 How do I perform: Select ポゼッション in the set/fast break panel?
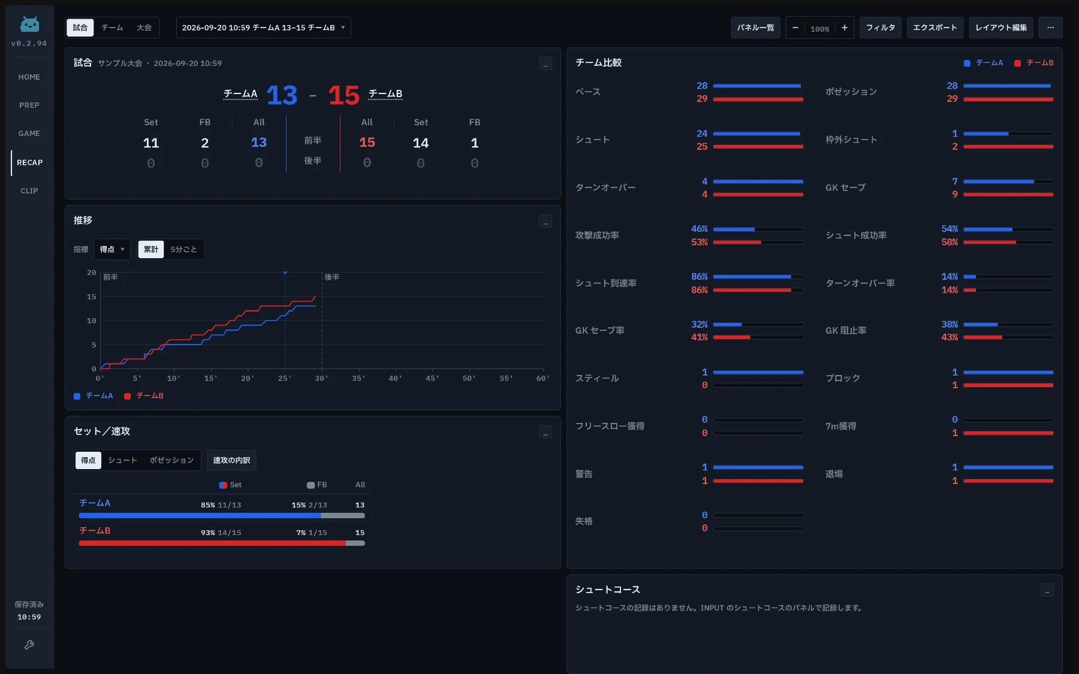[x=172, y=460]
